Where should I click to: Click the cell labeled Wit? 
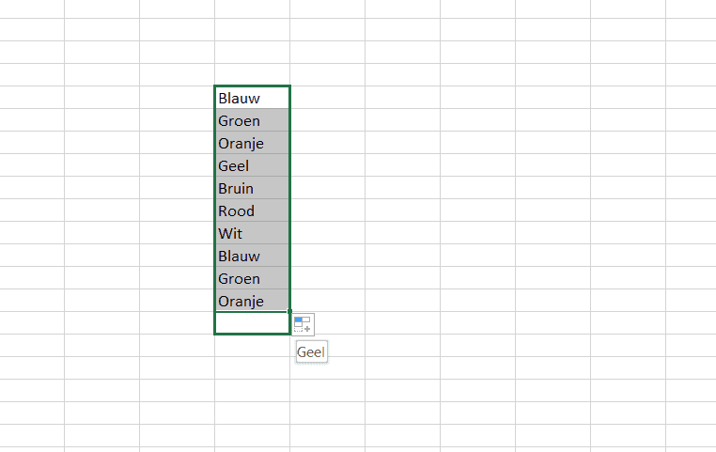[x=252, y=233]
